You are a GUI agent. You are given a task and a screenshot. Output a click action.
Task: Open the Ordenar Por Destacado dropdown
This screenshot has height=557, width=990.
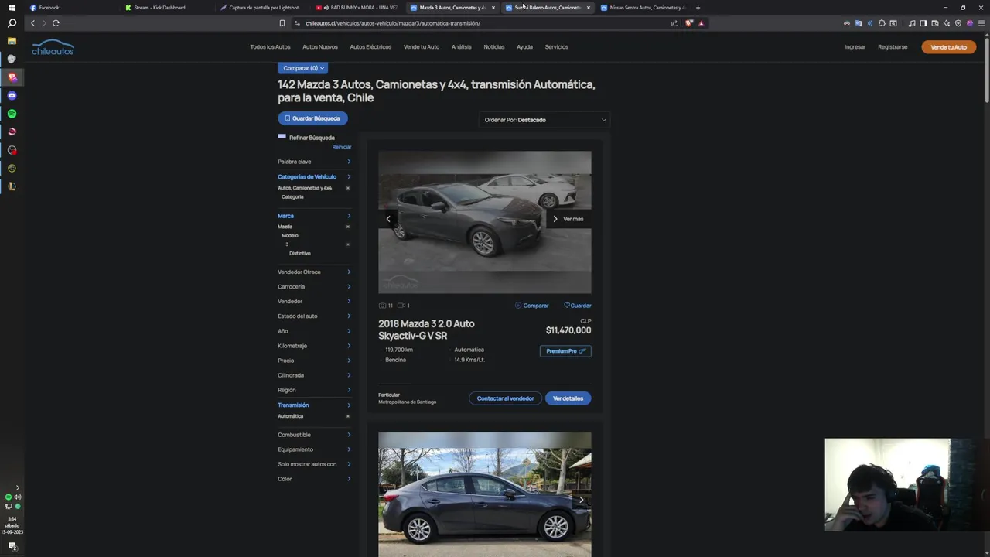point(544,120)
